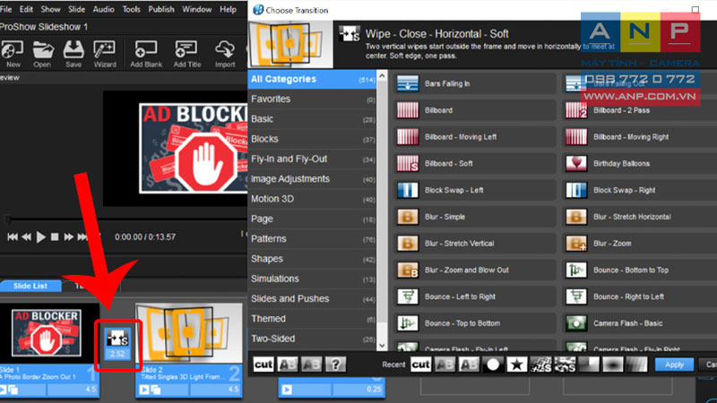Open the Slide menu
This screenshot has width=717, height=403.
(x=76, y=9)
